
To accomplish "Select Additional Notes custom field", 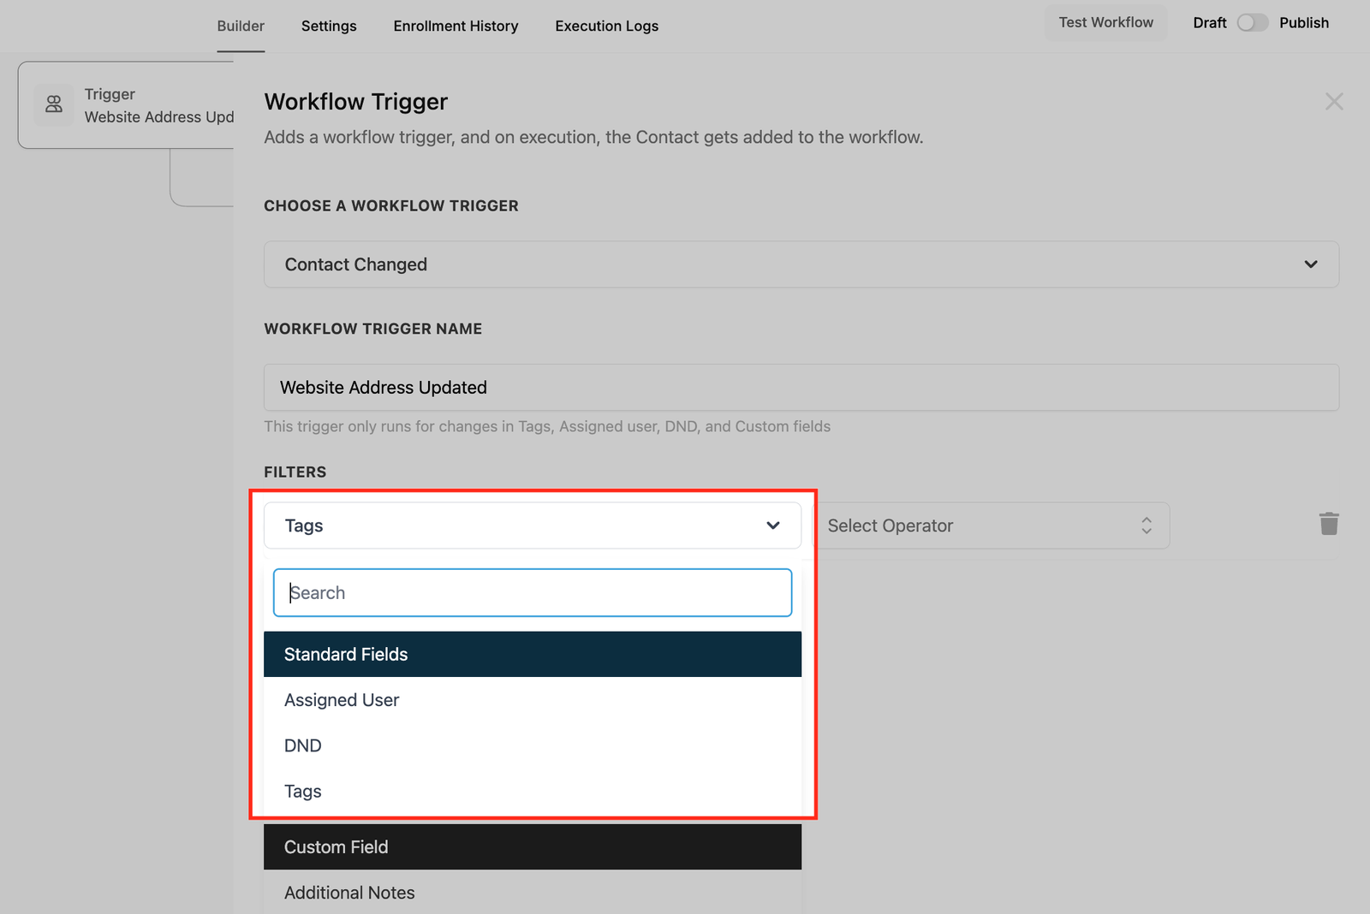I will coord(349,893).
